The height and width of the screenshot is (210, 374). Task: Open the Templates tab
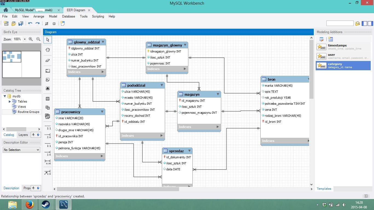tap(324, 189)
